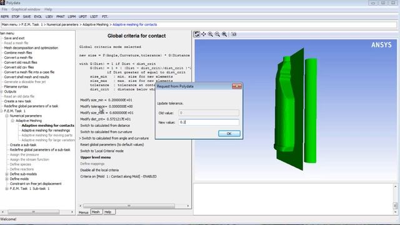
Task: Click Modify tolerance option
Action: click(x=106, y=106)
